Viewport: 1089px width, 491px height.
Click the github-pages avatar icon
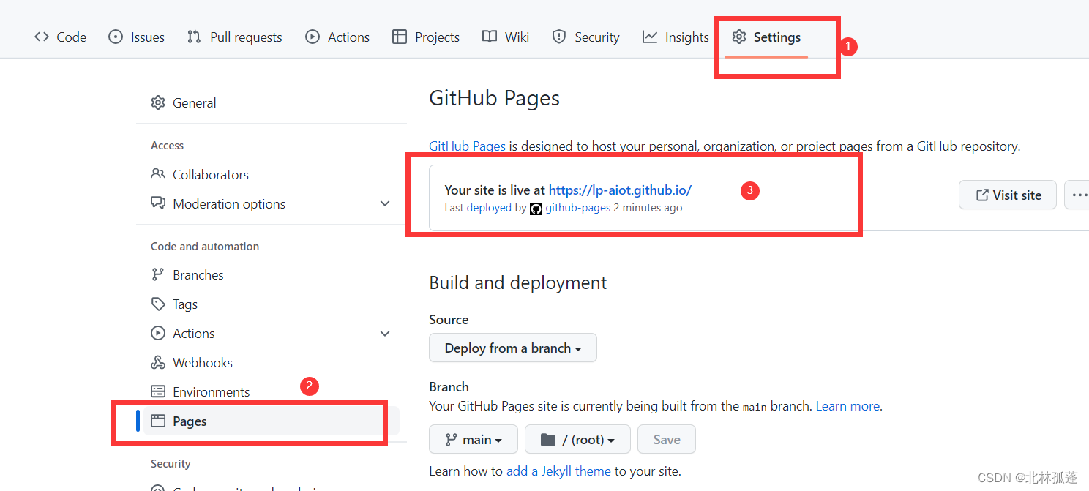[x=536, y=208]
